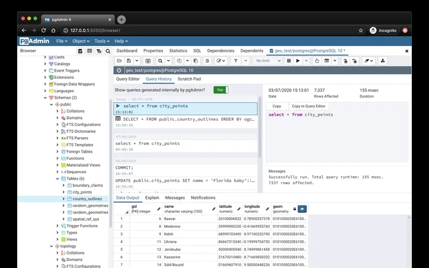Download results as CSV
This screenshot has height=268, width=429.
click(x=383, y=61)
